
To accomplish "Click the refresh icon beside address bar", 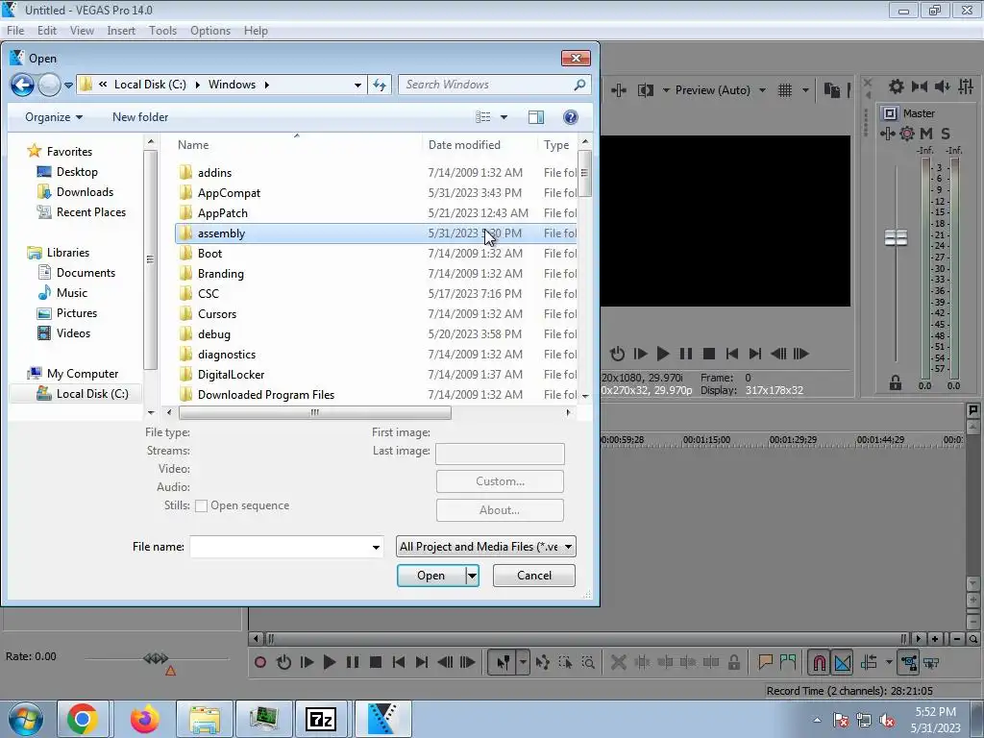I will 380,85.
